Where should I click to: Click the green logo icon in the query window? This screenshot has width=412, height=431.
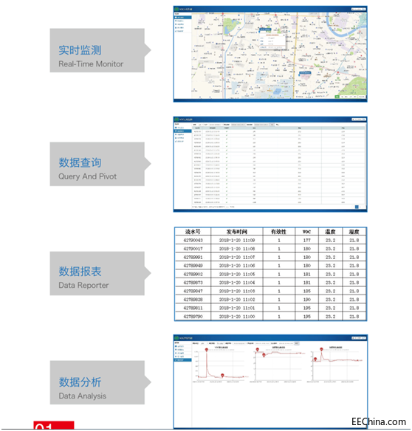pyautogui.click(x=176, y=120)
